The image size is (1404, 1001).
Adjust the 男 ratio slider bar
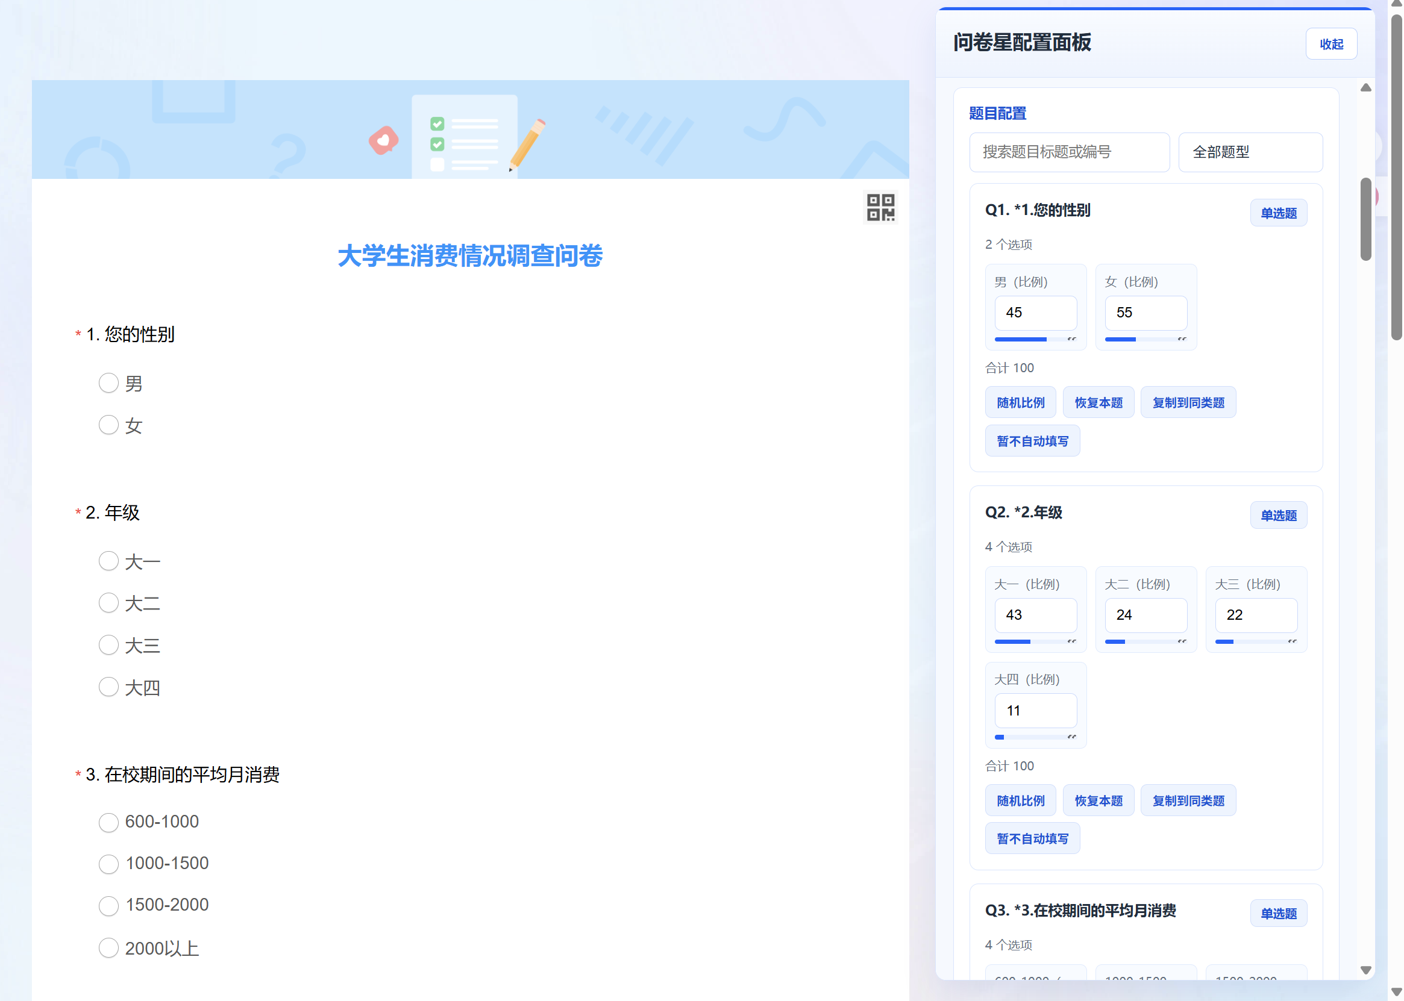[1035, 339]
